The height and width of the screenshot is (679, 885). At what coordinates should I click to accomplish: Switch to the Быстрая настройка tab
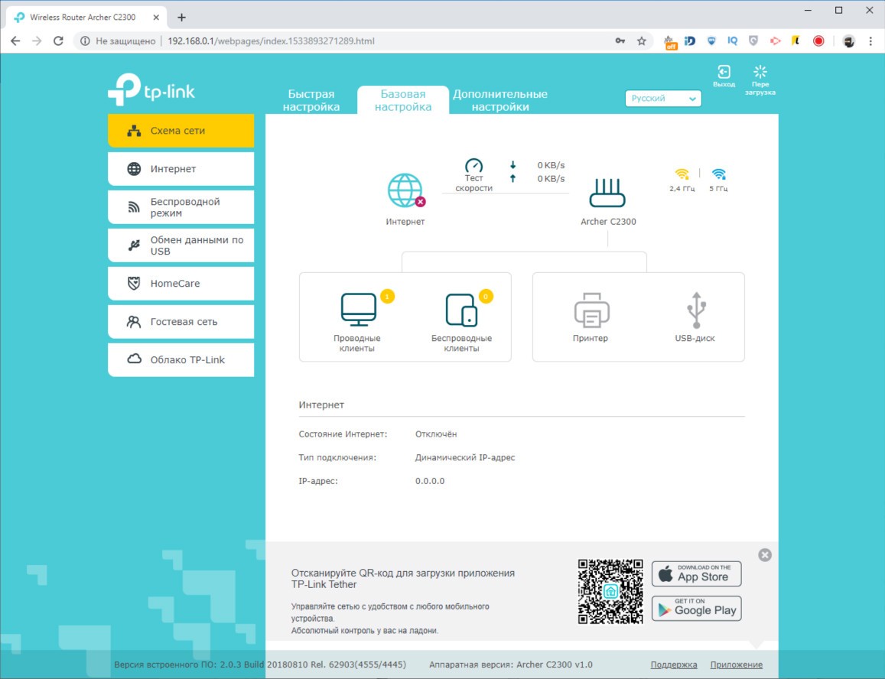pos(311,100)
